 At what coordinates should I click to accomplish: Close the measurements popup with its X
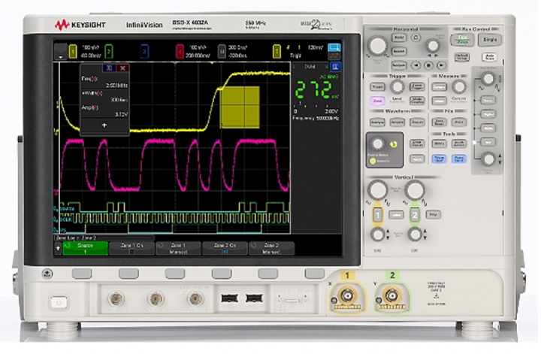click(122, 68)
